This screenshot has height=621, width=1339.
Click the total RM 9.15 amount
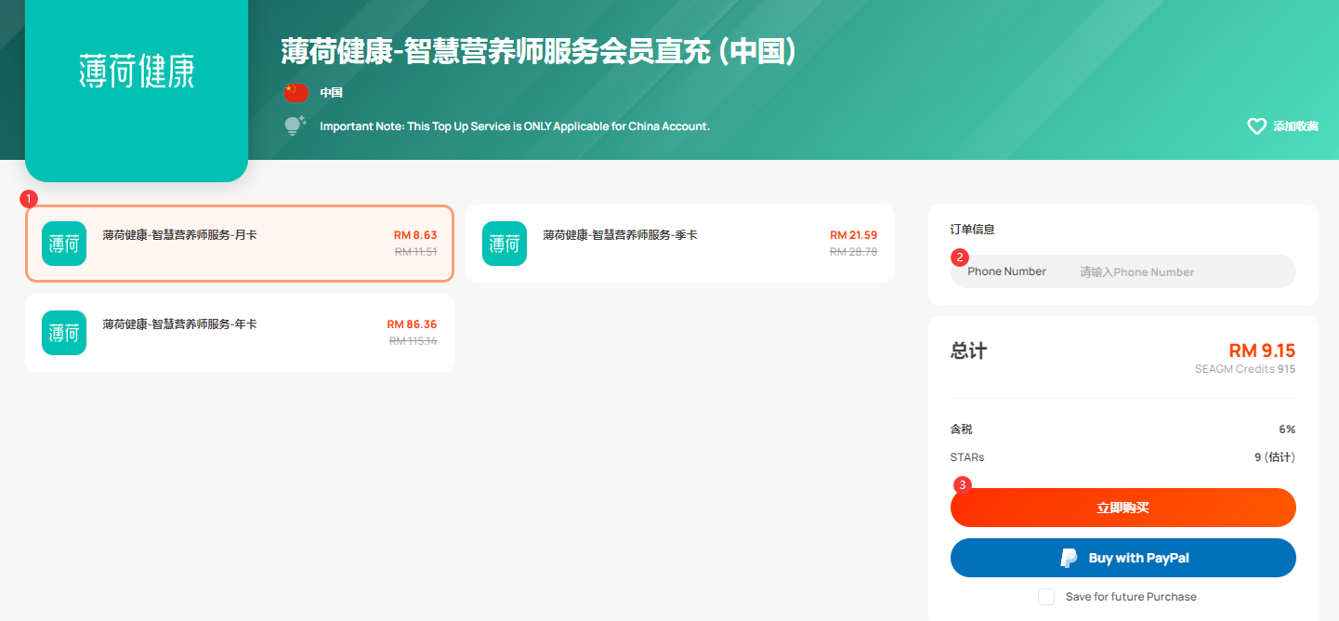[1262, 350]
